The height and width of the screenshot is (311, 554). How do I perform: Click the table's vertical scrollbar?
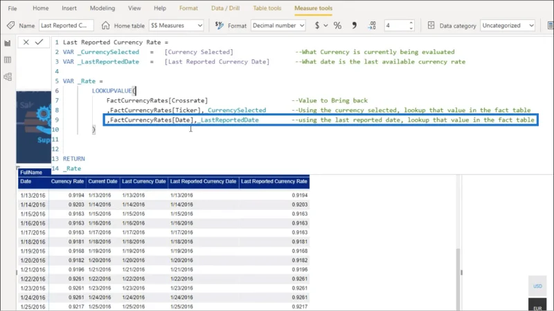point(458,279)
